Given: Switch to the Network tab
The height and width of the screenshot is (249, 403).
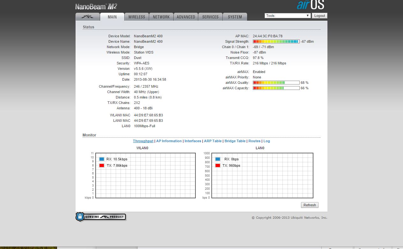Looking at the screenshot, I should click(161, 17).
